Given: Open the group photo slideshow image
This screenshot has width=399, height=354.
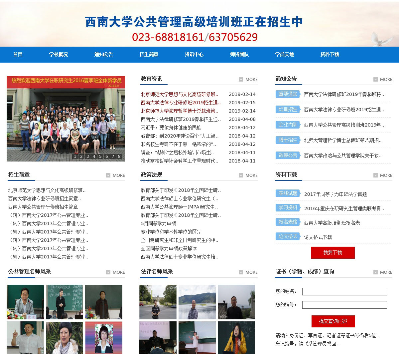Looking at the screenshot, I should click(66, 119).
